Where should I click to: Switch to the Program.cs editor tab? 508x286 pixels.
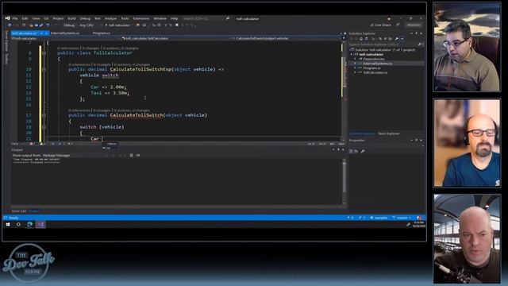pyautogui.click(x=101, y=33)
